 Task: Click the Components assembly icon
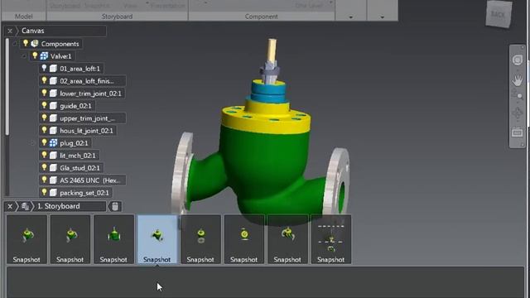point(35,44)
